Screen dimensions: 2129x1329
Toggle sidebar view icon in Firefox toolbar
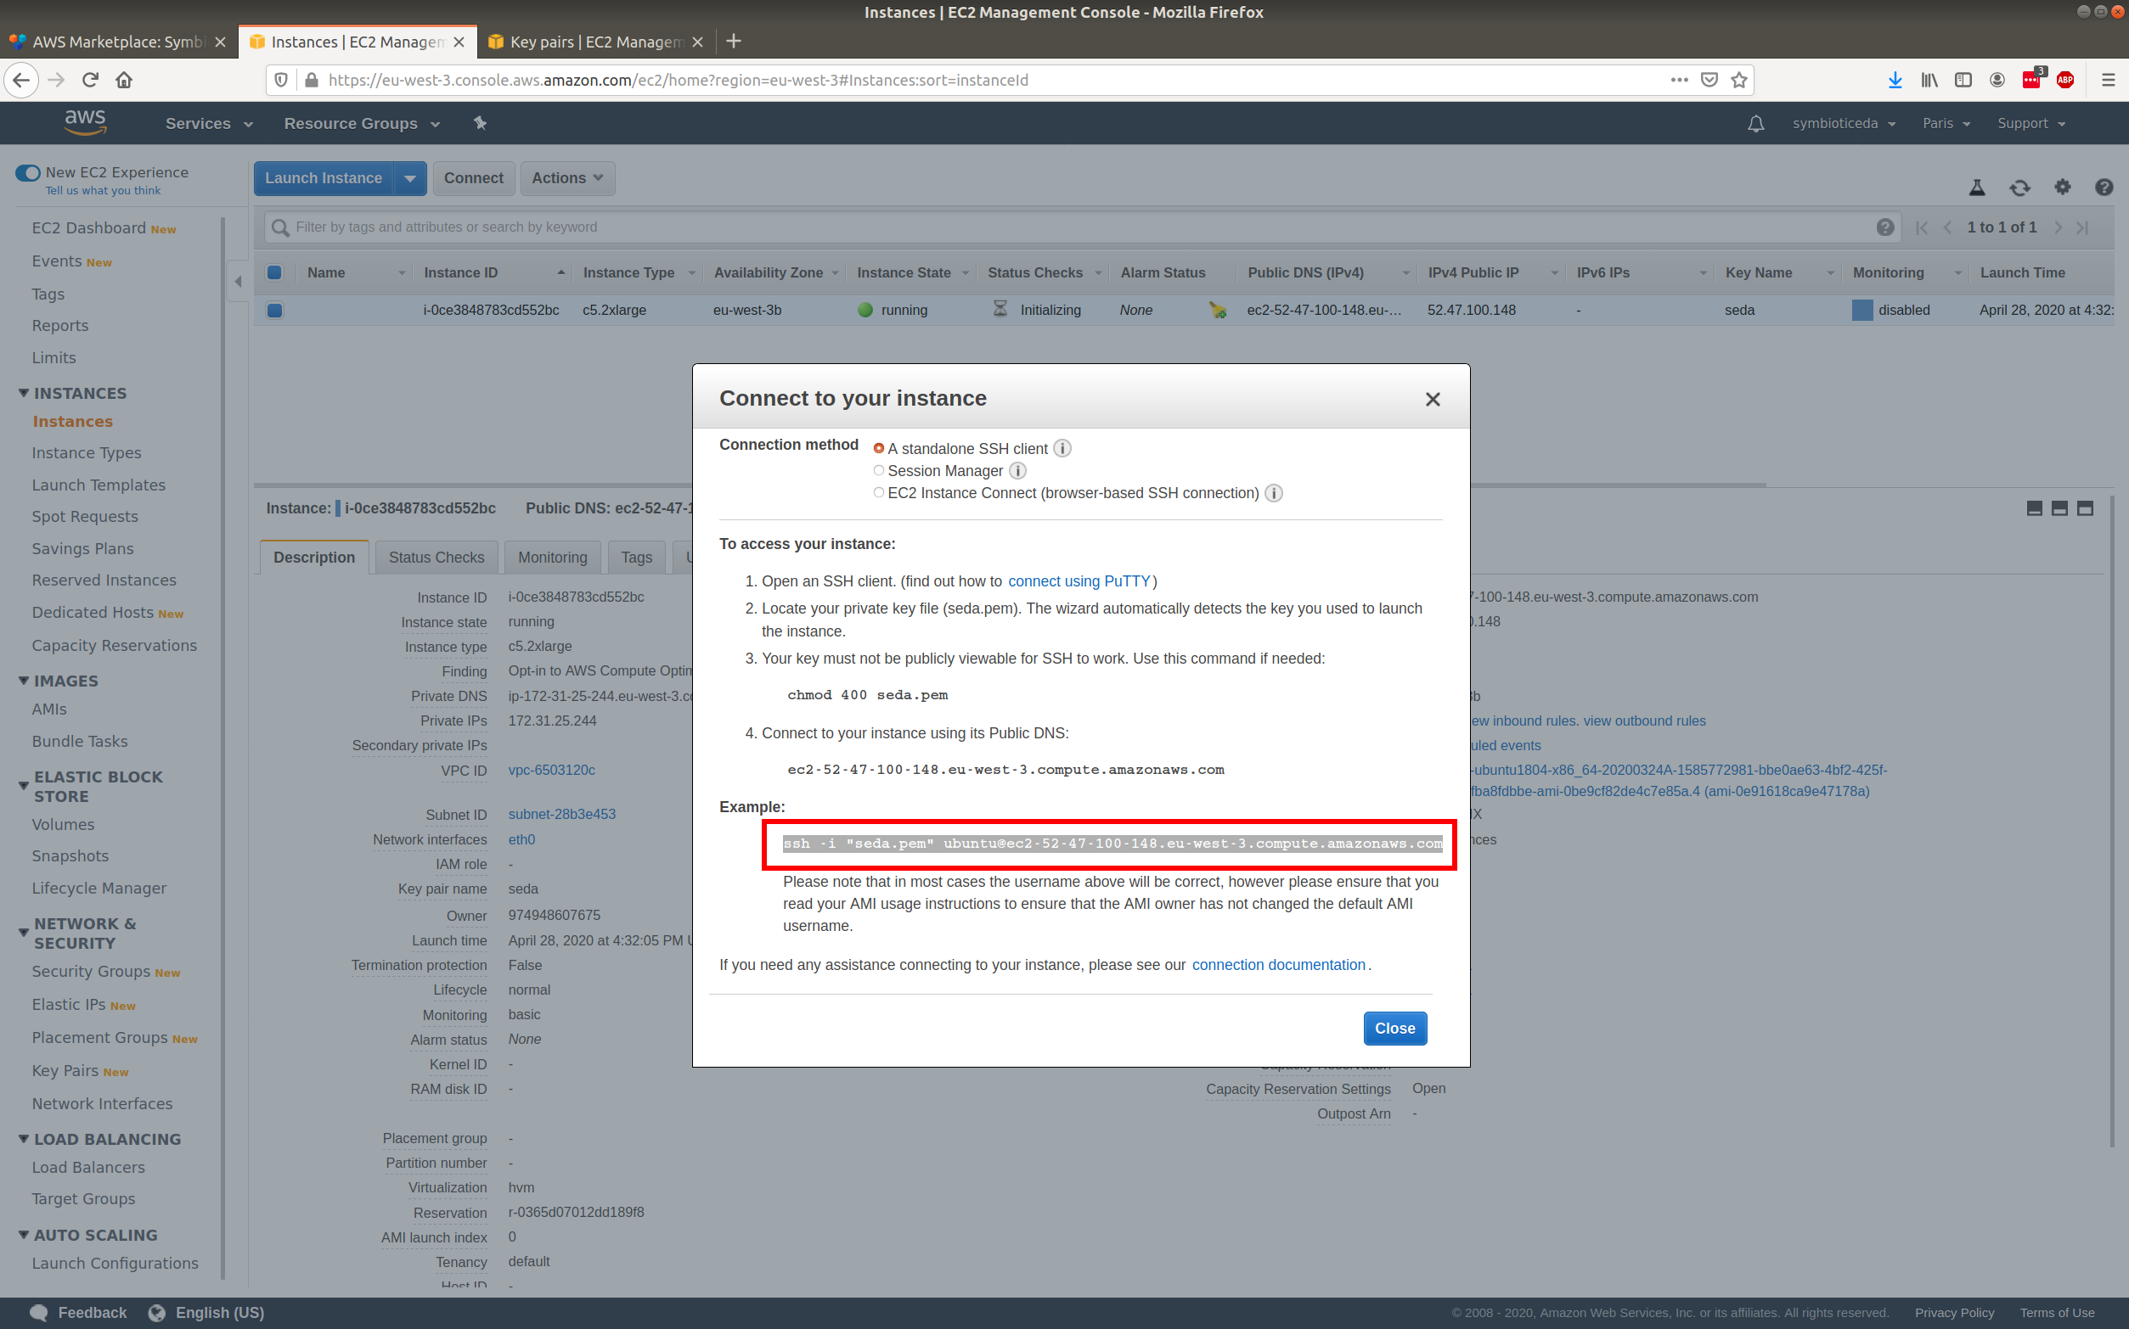1963,80
